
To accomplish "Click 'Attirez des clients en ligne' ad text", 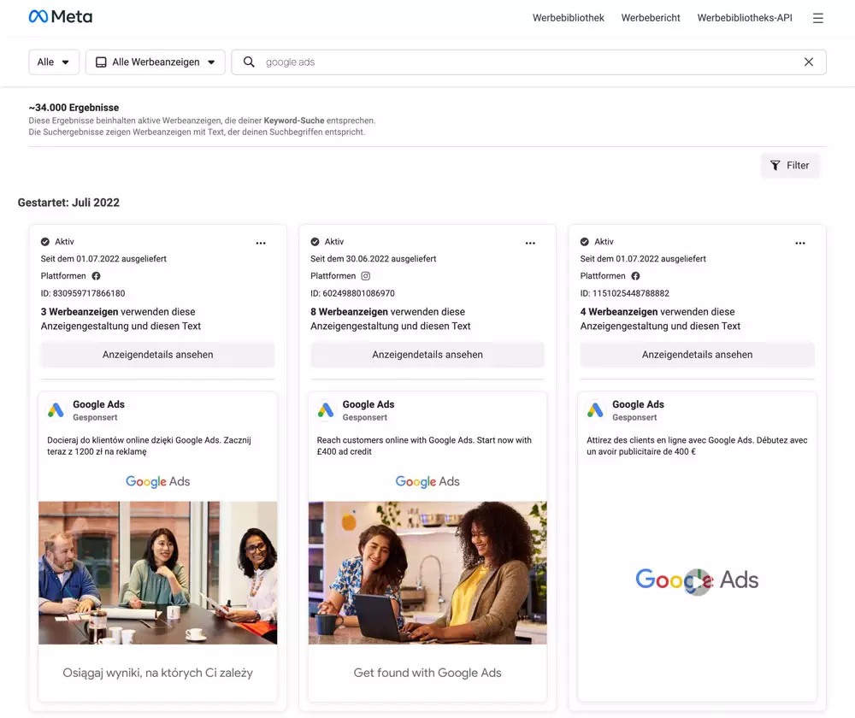I will tap(697, 446).
